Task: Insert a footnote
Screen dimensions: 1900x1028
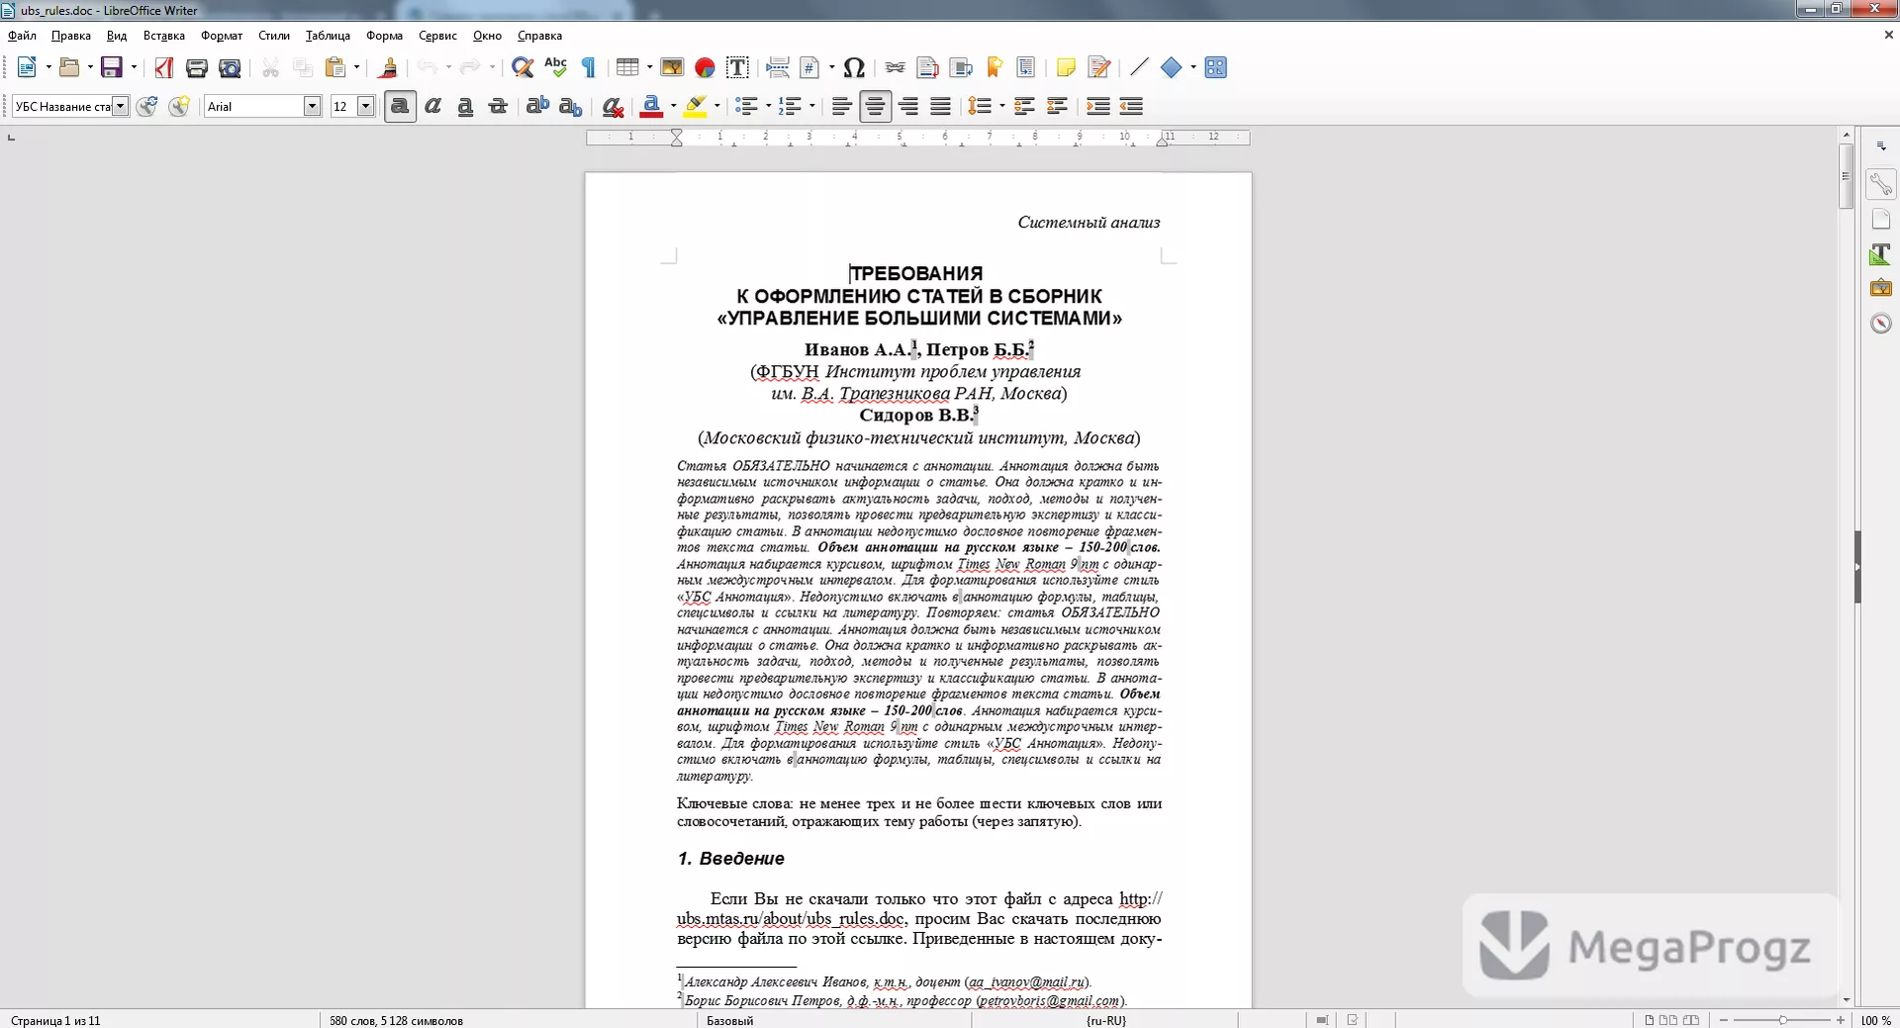Action: coord(928,67)
